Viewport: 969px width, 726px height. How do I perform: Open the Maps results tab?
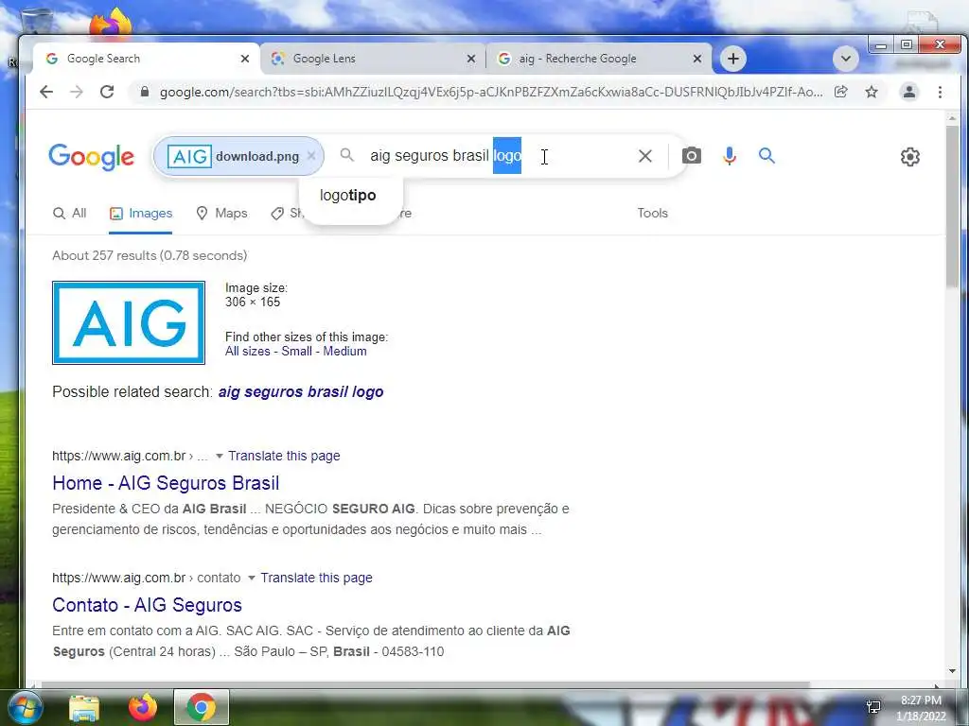pyautogui.click(x=221, y=213)
